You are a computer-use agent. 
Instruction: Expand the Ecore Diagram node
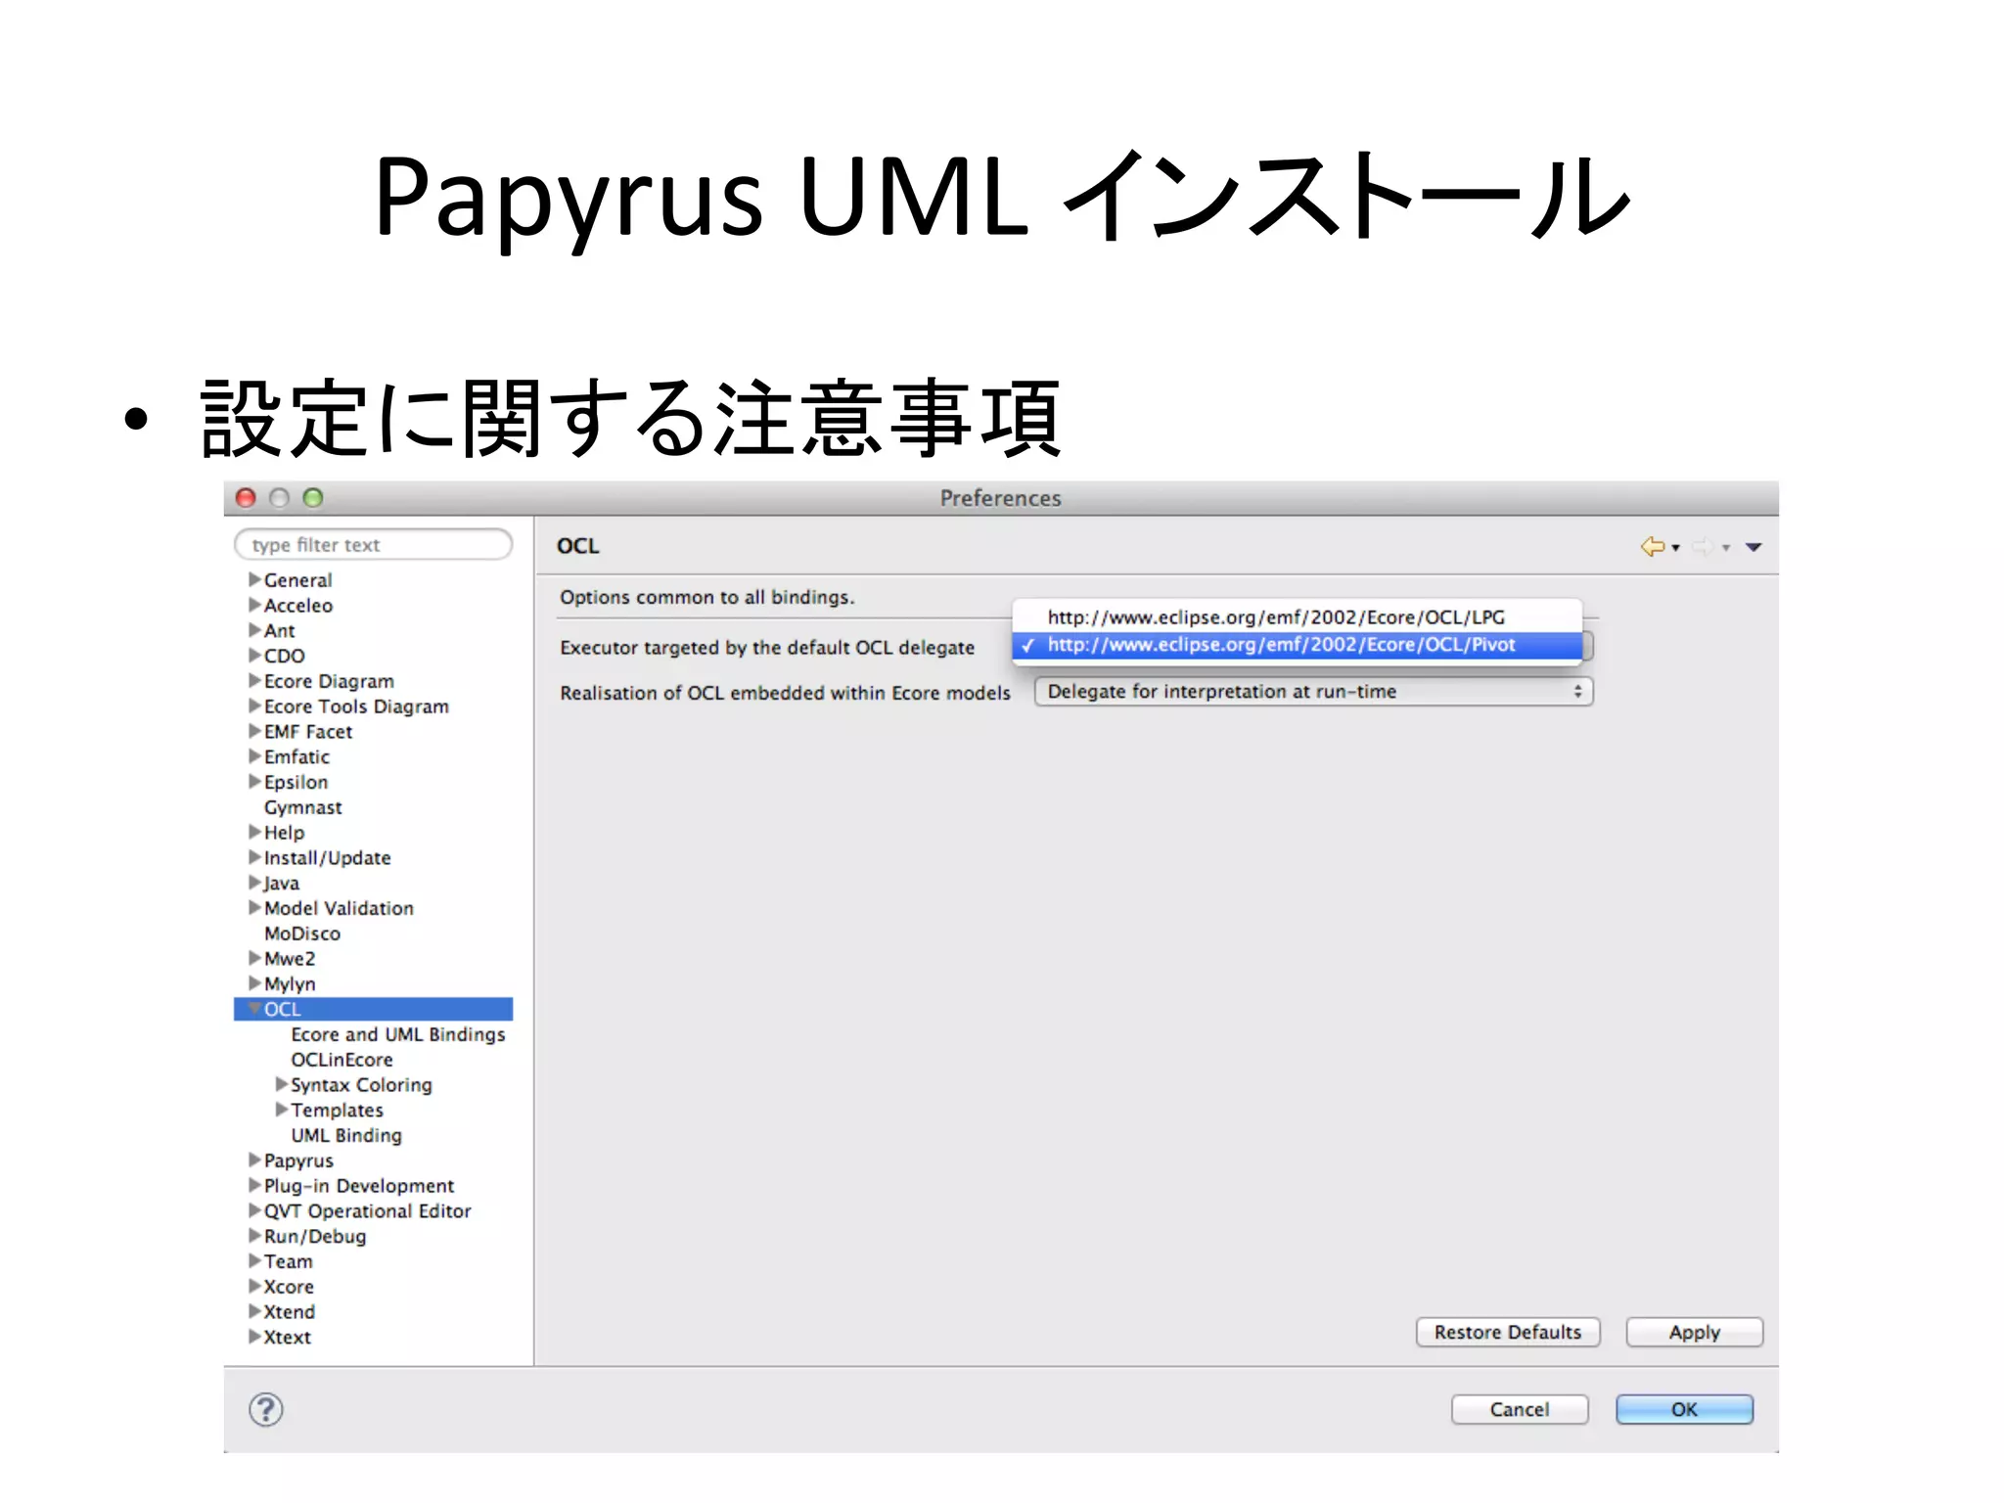(254, 680)
